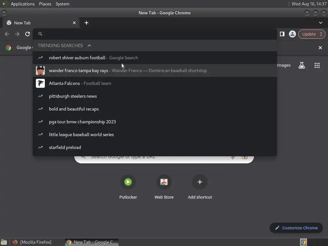328x246 pixels.
Task: Open the Images link
Action: [284, 65]
